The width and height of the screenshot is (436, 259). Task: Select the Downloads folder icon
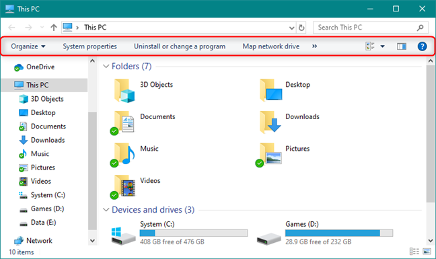pos(270,122)
